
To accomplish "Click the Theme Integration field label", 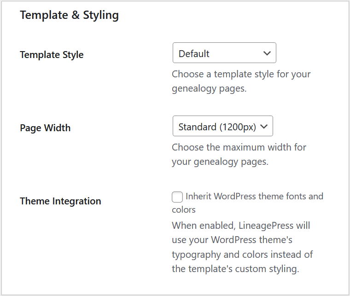I will click(60, 201).
